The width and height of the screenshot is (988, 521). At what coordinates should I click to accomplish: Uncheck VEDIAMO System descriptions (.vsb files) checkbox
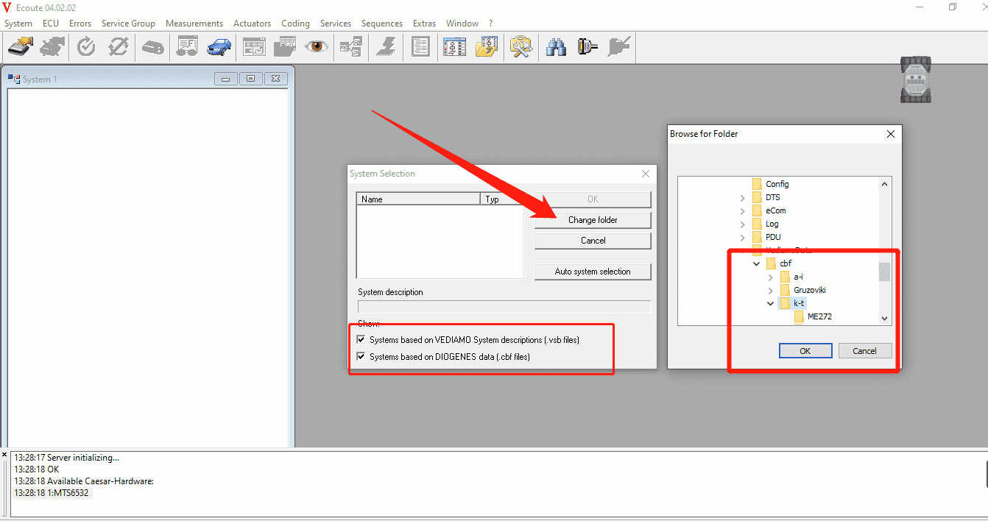pyautogui.click(x=361, y=340)
